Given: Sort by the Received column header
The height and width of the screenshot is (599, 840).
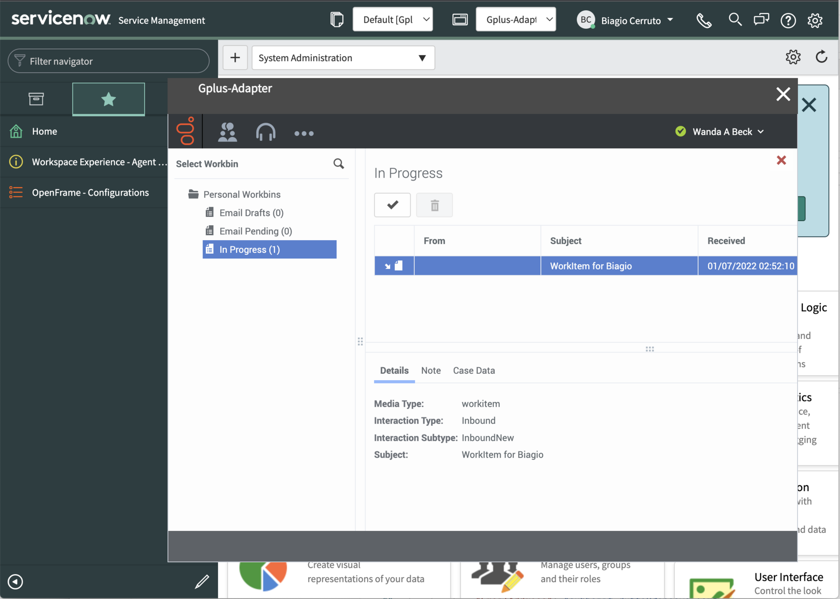Looking at the screenshot, I should (748, 241).
